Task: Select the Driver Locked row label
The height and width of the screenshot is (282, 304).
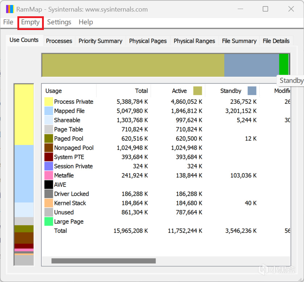Action: 71,194
